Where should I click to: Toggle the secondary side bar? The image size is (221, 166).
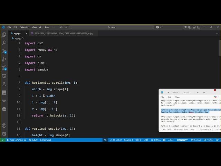tap(199, 27)
